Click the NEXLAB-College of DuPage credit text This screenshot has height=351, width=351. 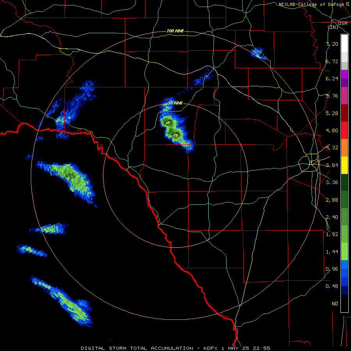(x=311, y=4)
